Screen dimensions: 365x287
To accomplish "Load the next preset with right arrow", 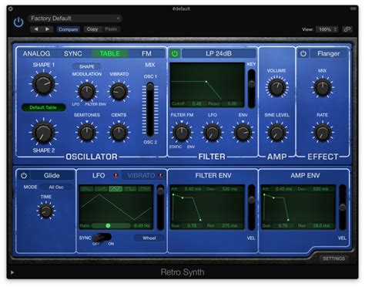I will 47,29.
